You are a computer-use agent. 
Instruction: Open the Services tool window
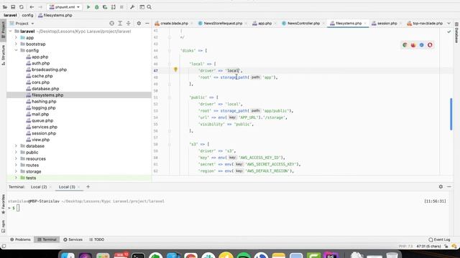tap(73, 239)
